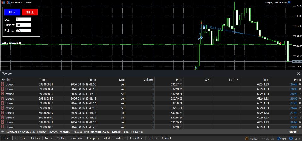This screenshot has width=302, height=141.
Task: Click the sell order icon for ticket 593885834
Action: (x=3, y=89)
